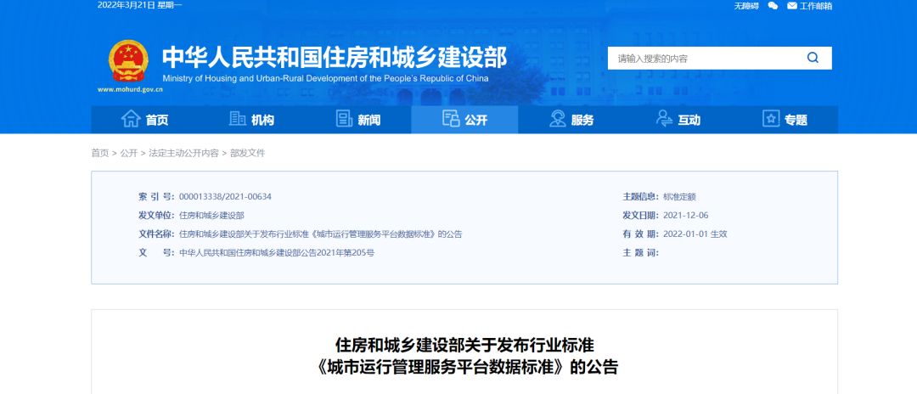Screen dimensions: 917x394
Task: Open the 工作邮箱 link
Action: [815, 6]
